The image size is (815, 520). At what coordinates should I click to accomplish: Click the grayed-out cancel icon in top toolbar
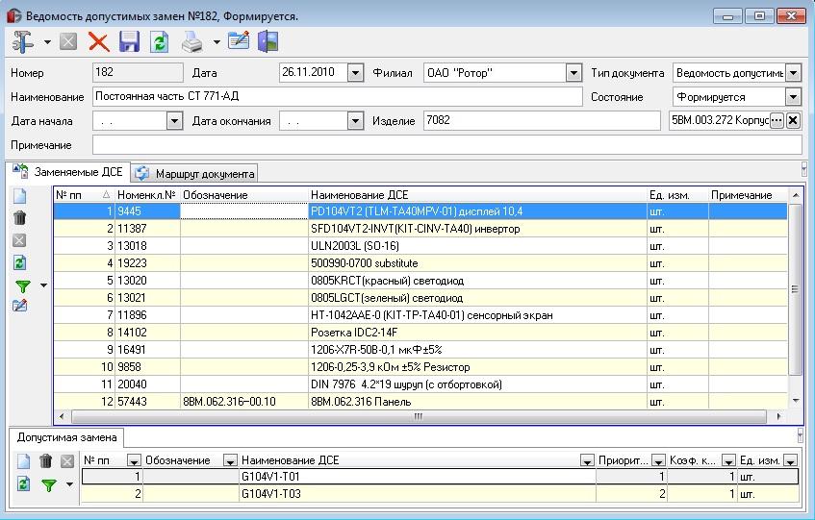(68, 41)
